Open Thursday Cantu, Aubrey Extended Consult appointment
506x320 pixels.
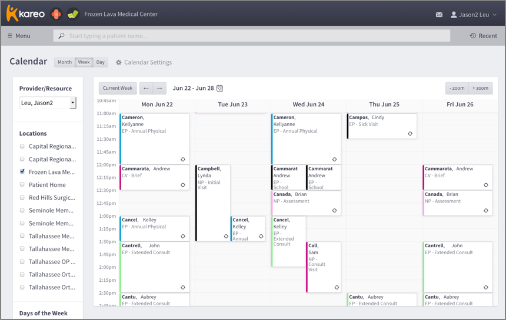coord(382,299)
